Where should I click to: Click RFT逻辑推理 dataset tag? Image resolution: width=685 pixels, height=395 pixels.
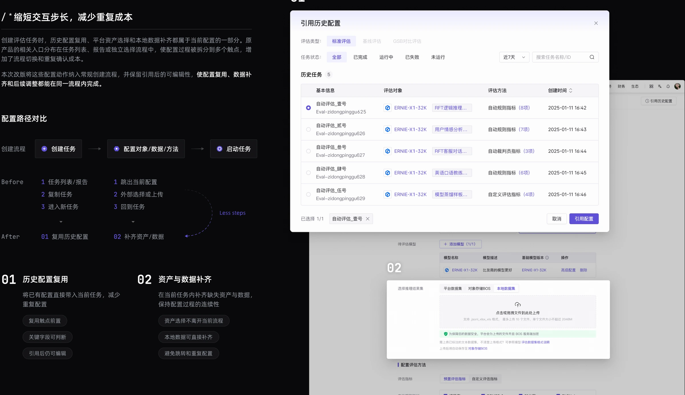point(452,108)
